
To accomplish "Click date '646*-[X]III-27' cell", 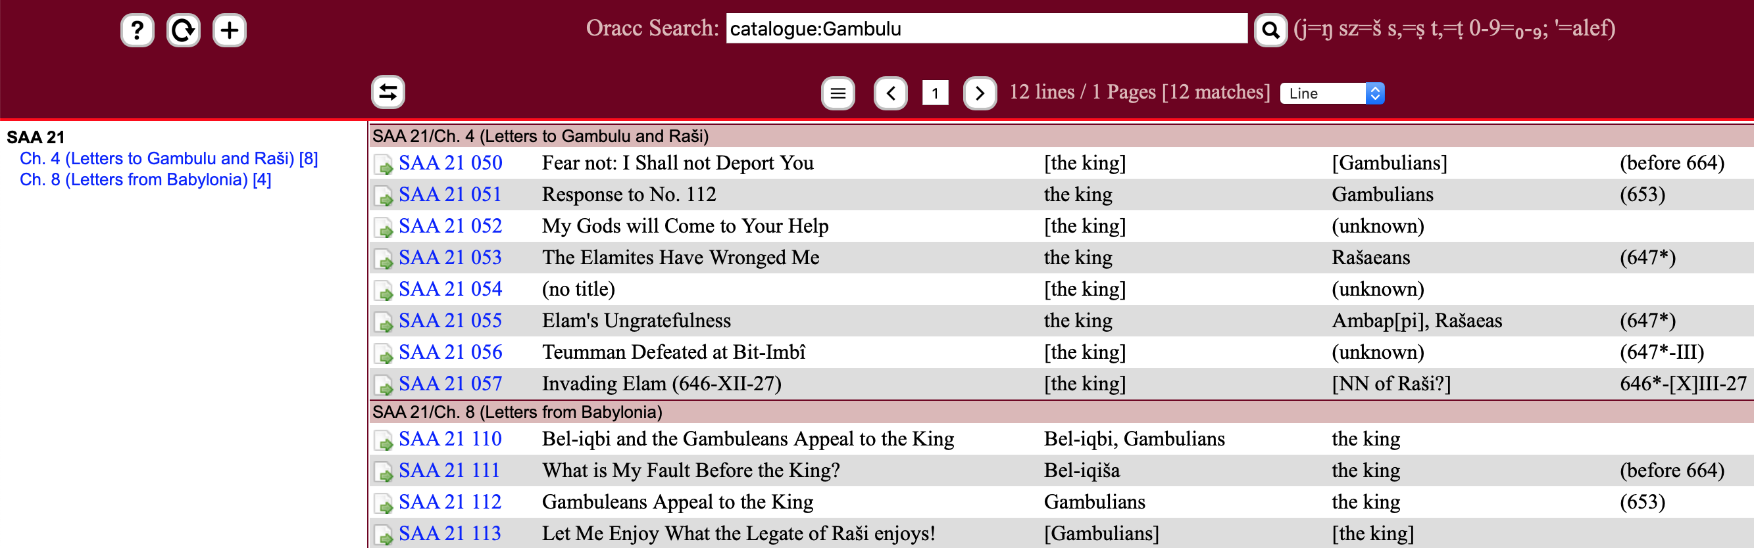I will pyautogui.click(x=1682, y=384).
